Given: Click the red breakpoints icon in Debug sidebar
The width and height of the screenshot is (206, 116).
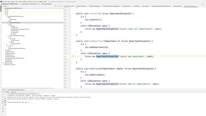Looking at the screenshot, I should 3,101.
